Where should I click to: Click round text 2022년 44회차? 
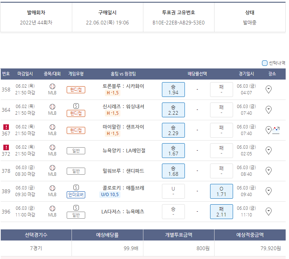[x=36, y=23]
